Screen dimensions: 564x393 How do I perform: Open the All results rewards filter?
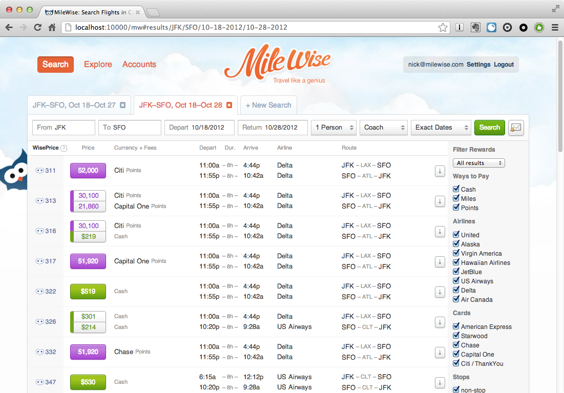[x=479, y=163]
